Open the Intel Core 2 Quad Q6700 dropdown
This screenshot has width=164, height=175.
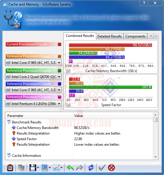click(33, 77)
